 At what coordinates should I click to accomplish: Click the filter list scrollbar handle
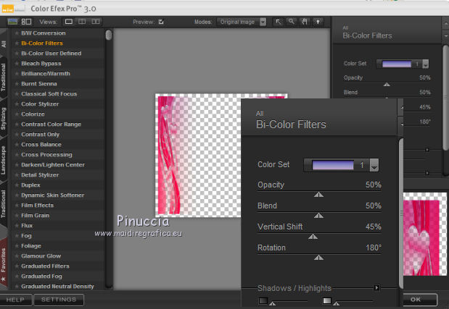(109, 35)
